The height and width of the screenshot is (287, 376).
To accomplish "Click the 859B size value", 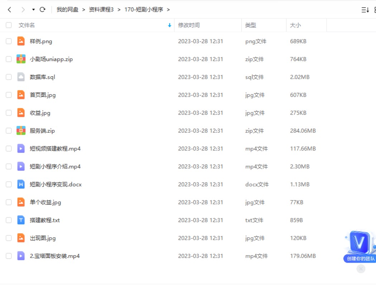I will [x=297, y=220].
